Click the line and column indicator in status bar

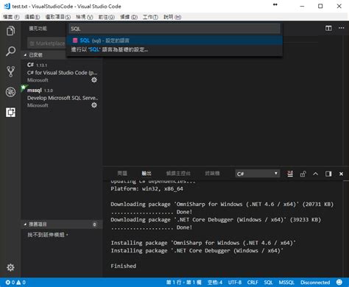[184, 283]
